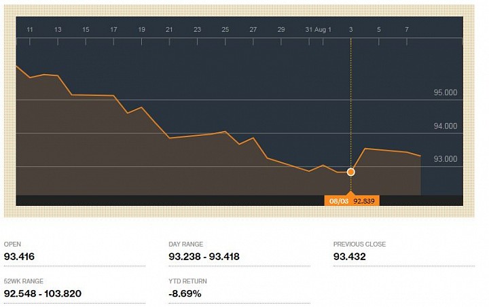This screenshot has width=489, height=307.
Task: Click the 95.000 price axis label
Action: click(x=446, y=92)
